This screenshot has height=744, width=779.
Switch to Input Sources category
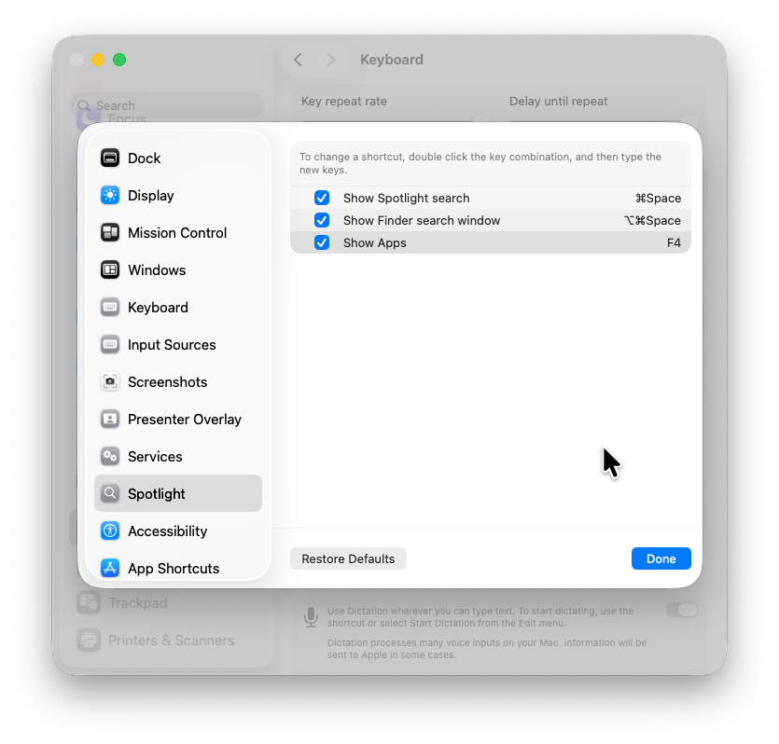172,345
